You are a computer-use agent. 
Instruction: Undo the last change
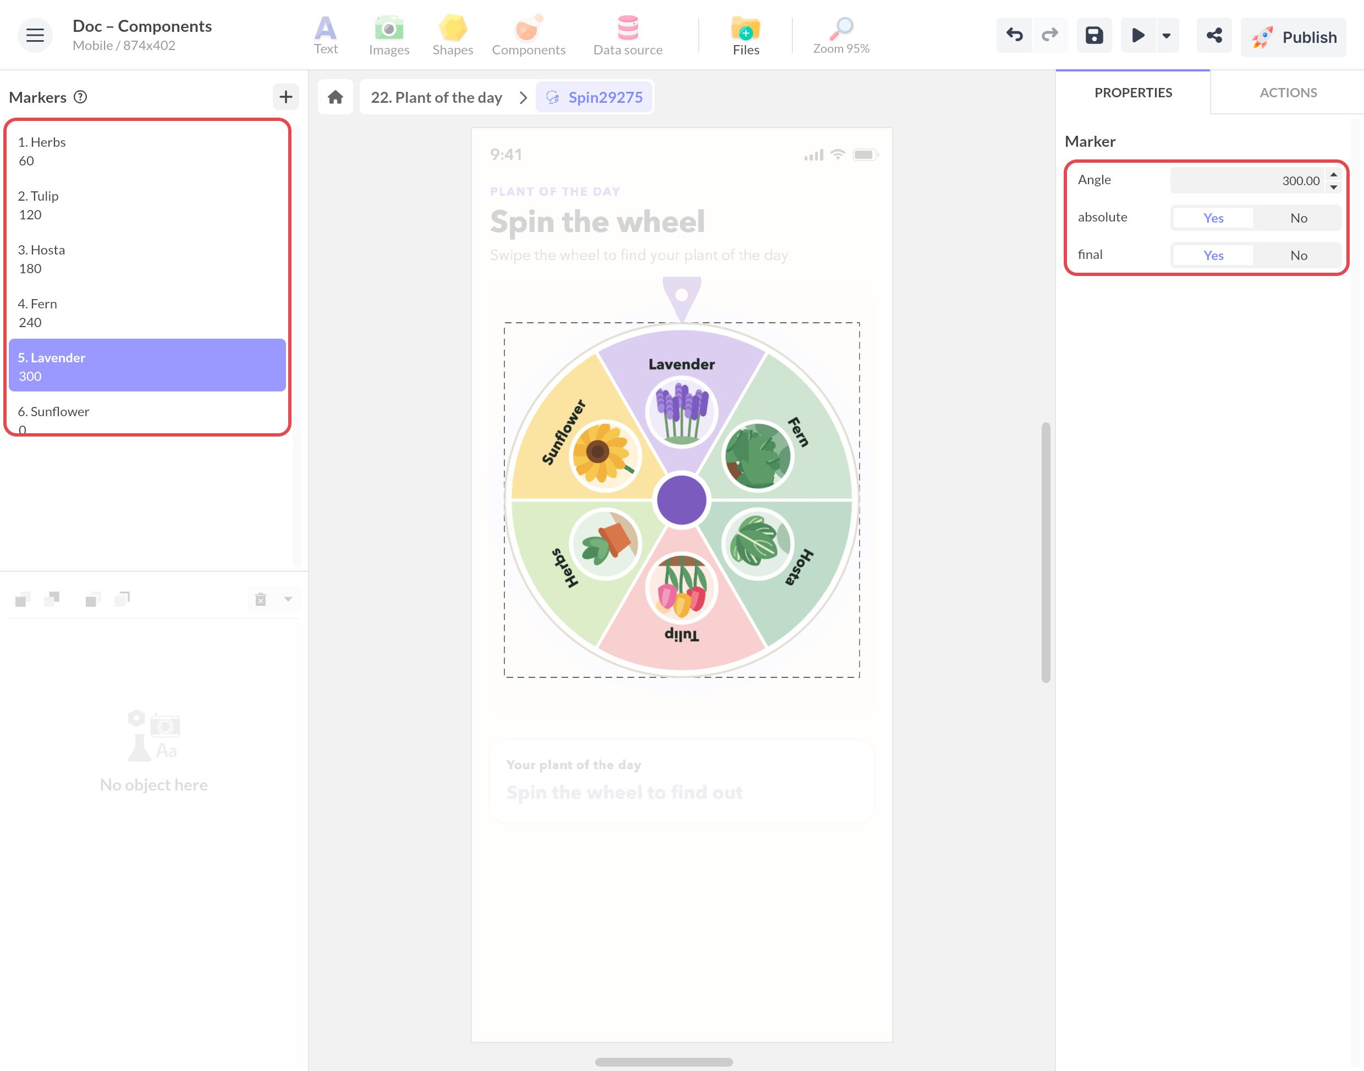coord(1014,35)
